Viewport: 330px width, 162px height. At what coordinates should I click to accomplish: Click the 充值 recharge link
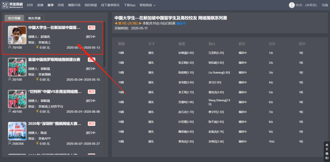tap(324, 5)
